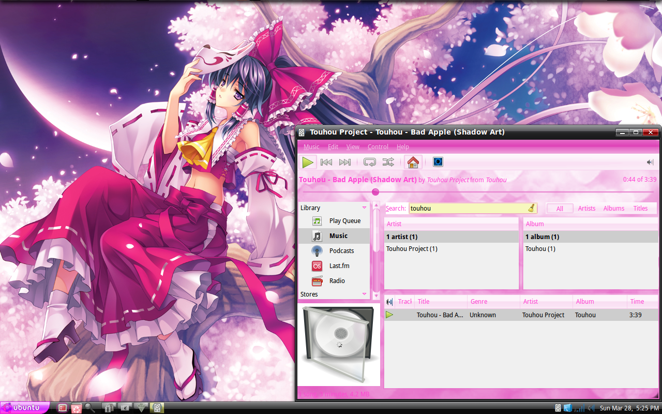Select the Music source icon
Image resolution: width=662 pixels, height=414 pixels.
317,236
